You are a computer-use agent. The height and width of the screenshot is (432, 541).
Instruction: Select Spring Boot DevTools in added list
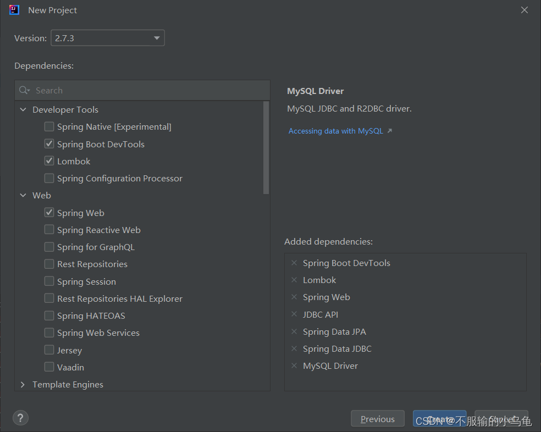[346, 263]
